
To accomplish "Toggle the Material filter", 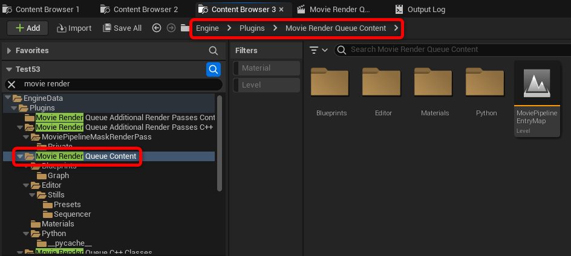I will tap(267, 68).
